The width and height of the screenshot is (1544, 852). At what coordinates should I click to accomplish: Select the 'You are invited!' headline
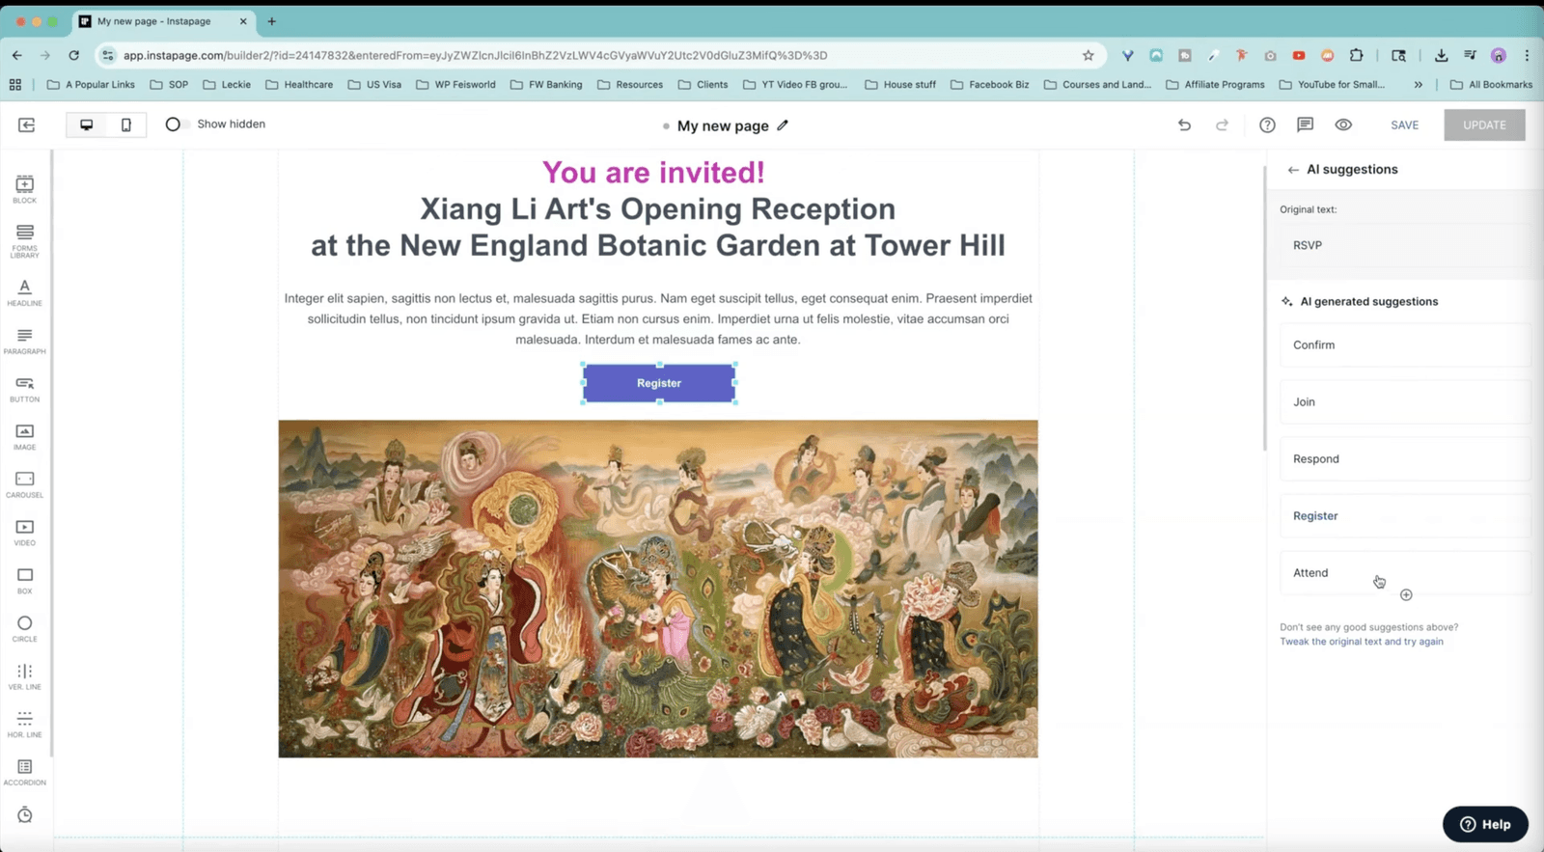[653, 173]
